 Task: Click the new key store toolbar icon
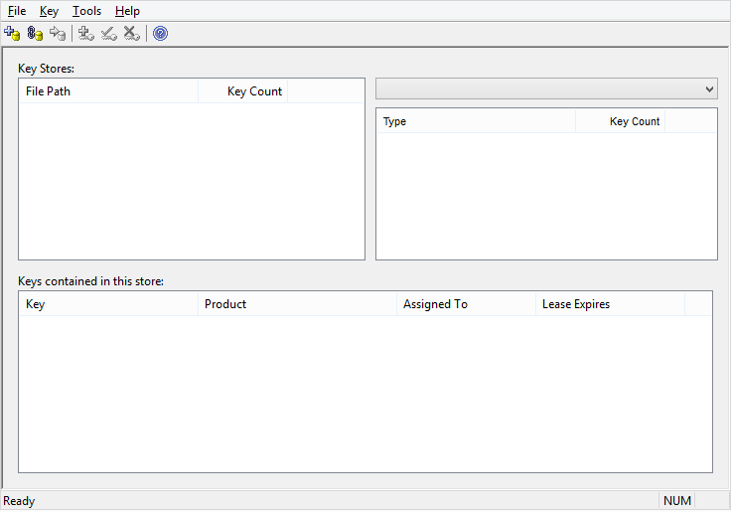pyautogui.click(x=12, y=34)
